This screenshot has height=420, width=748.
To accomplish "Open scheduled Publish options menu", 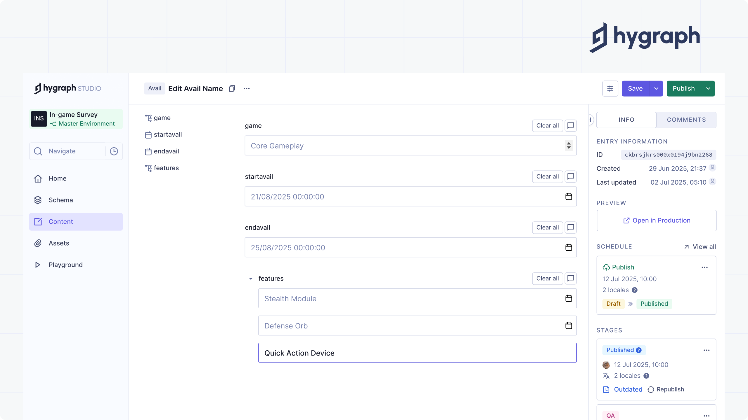I will pos(704,267).
